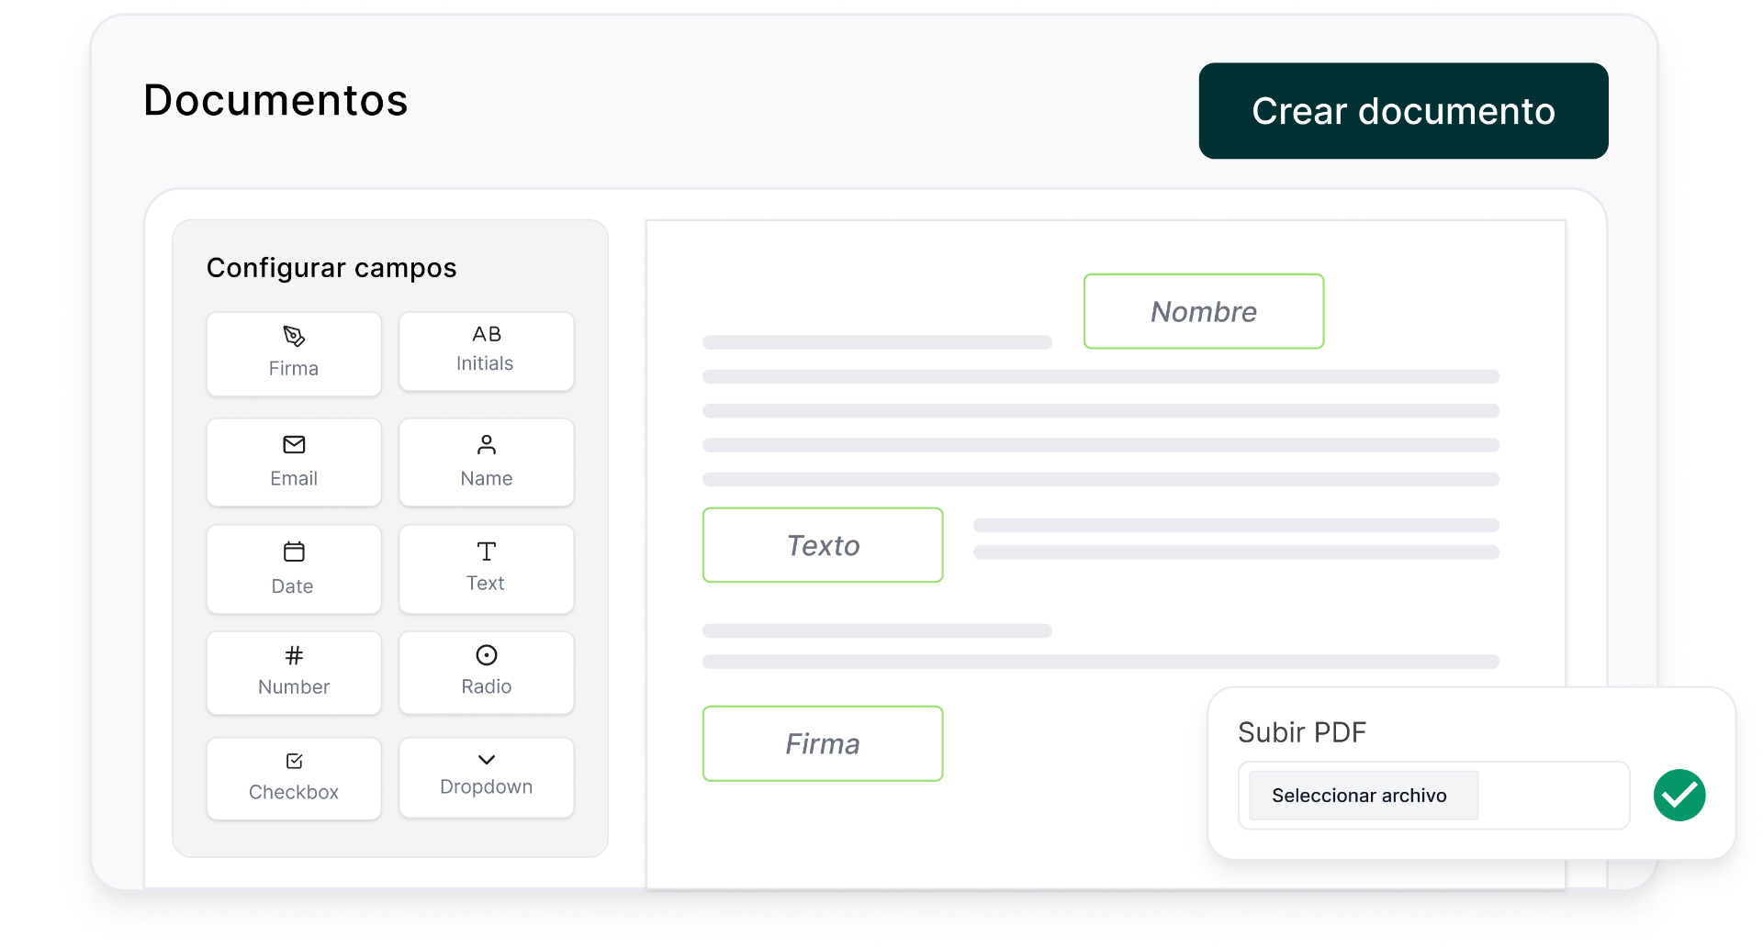The height and width of the screenshot is (947, 1763).
Task: Click the Documentos heading
Action: (275, 100)
